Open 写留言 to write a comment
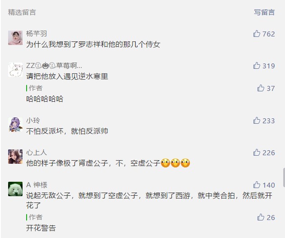This screenshot has width=285, height=238. click(264, 12)
